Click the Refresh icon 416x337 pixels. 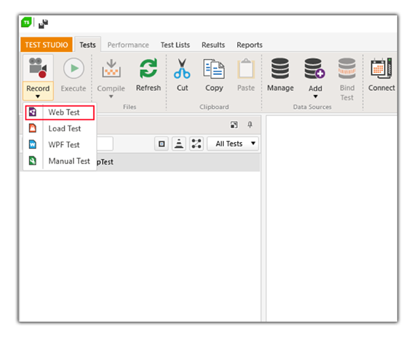coord(148,68)
